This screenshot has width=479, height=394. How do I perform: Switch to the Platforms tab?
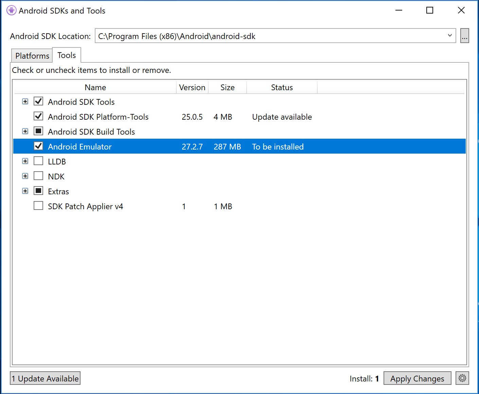click(32, 55)
